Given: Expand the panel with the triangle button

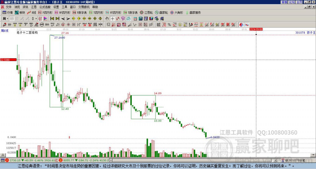Looking at the screenshot, I should point(2,155).
